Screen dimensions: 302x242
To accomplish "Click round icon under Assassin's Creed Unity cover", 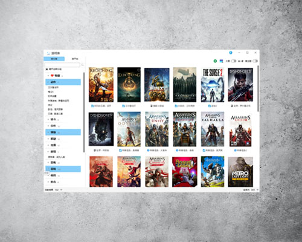I will (149, 150).
